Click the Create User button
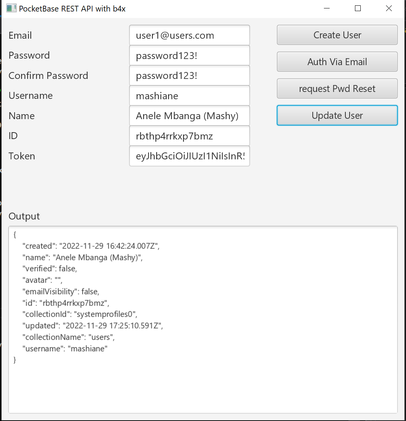The image size is (406, 421). pos(337,35)
